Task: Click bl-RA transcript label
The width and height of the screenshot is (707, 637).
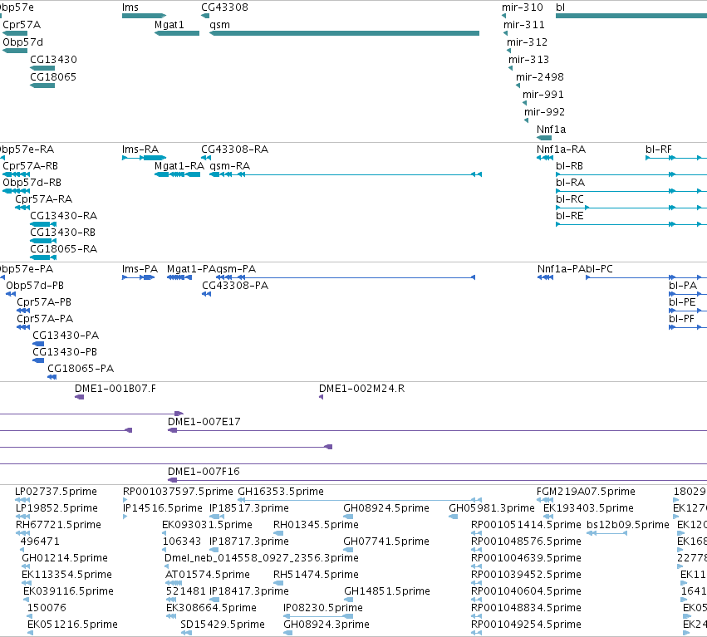Action: tap(571, 183)
